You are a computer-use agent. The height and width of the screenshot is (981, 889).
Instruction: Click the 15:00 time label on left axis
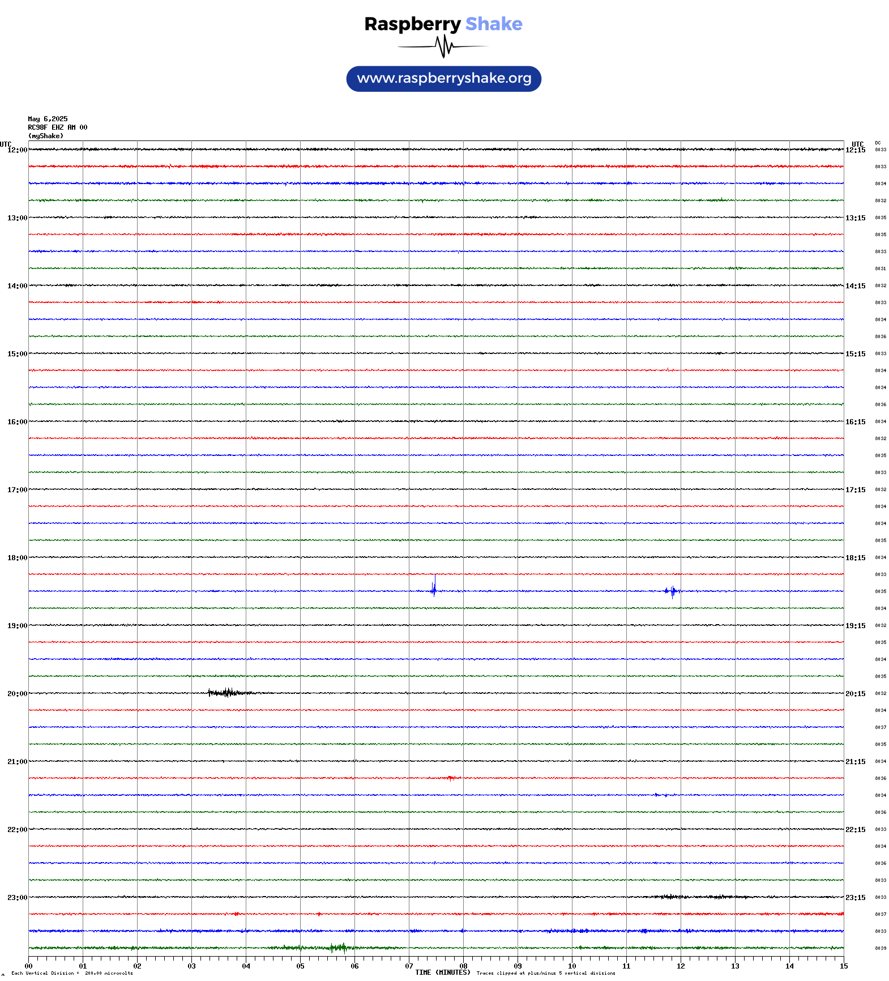tap(17, 354)
